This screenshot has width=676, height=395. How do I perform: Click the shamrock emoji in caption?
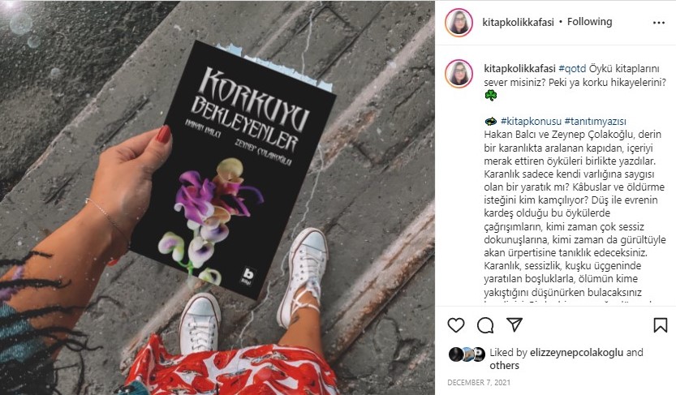pos(490,95)
